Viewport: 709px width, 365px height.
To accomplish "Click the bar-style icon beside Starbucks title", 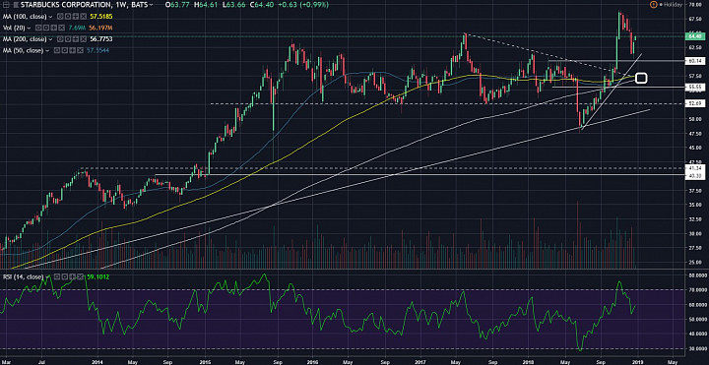I will 16,5.
